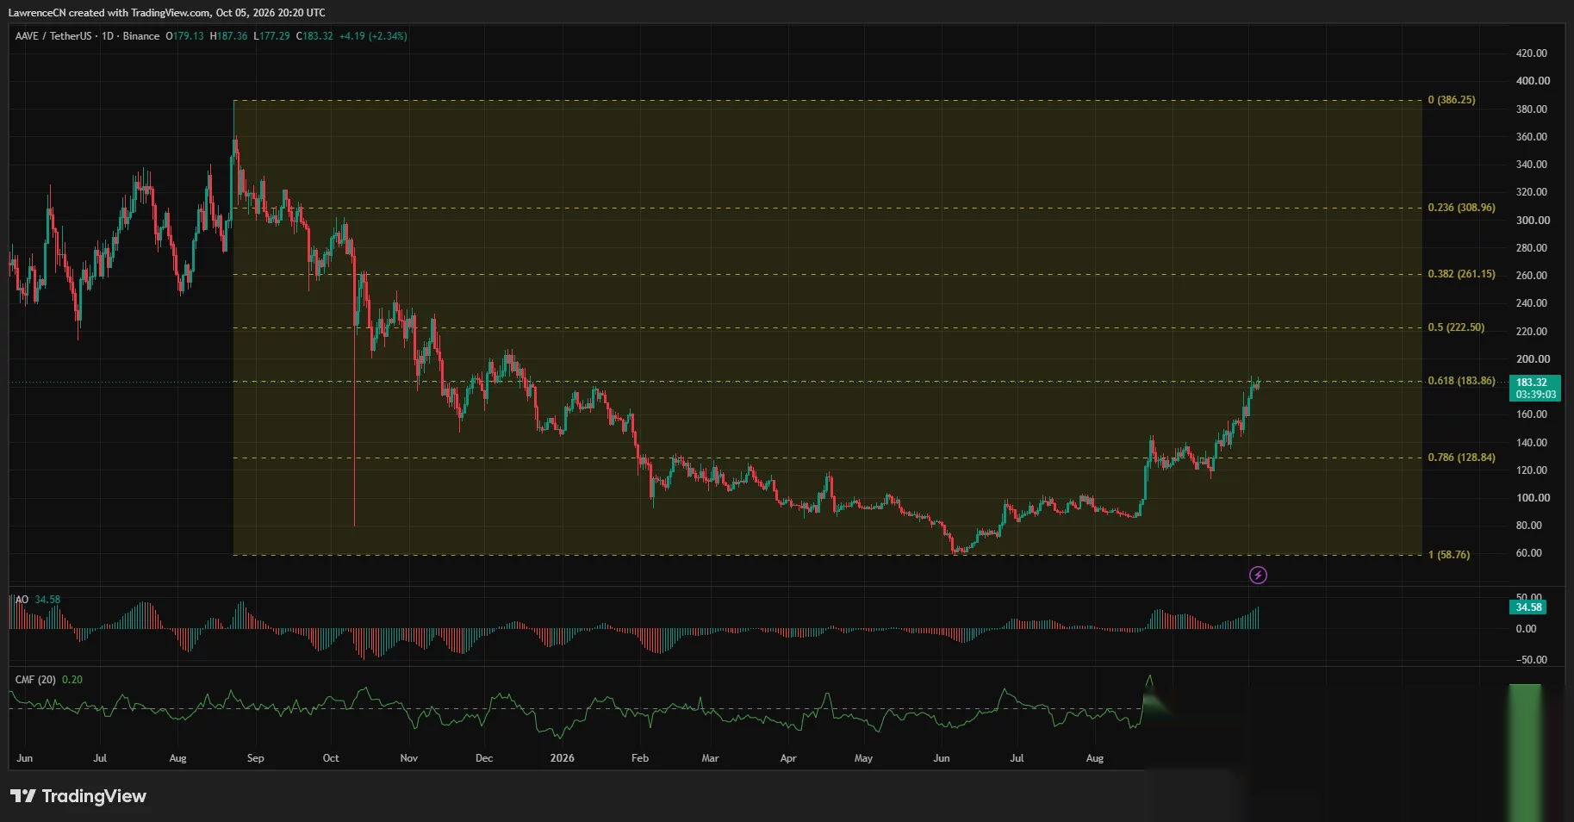Select the 0.786 (128.84) Fibonacci label

point(1461,458)
